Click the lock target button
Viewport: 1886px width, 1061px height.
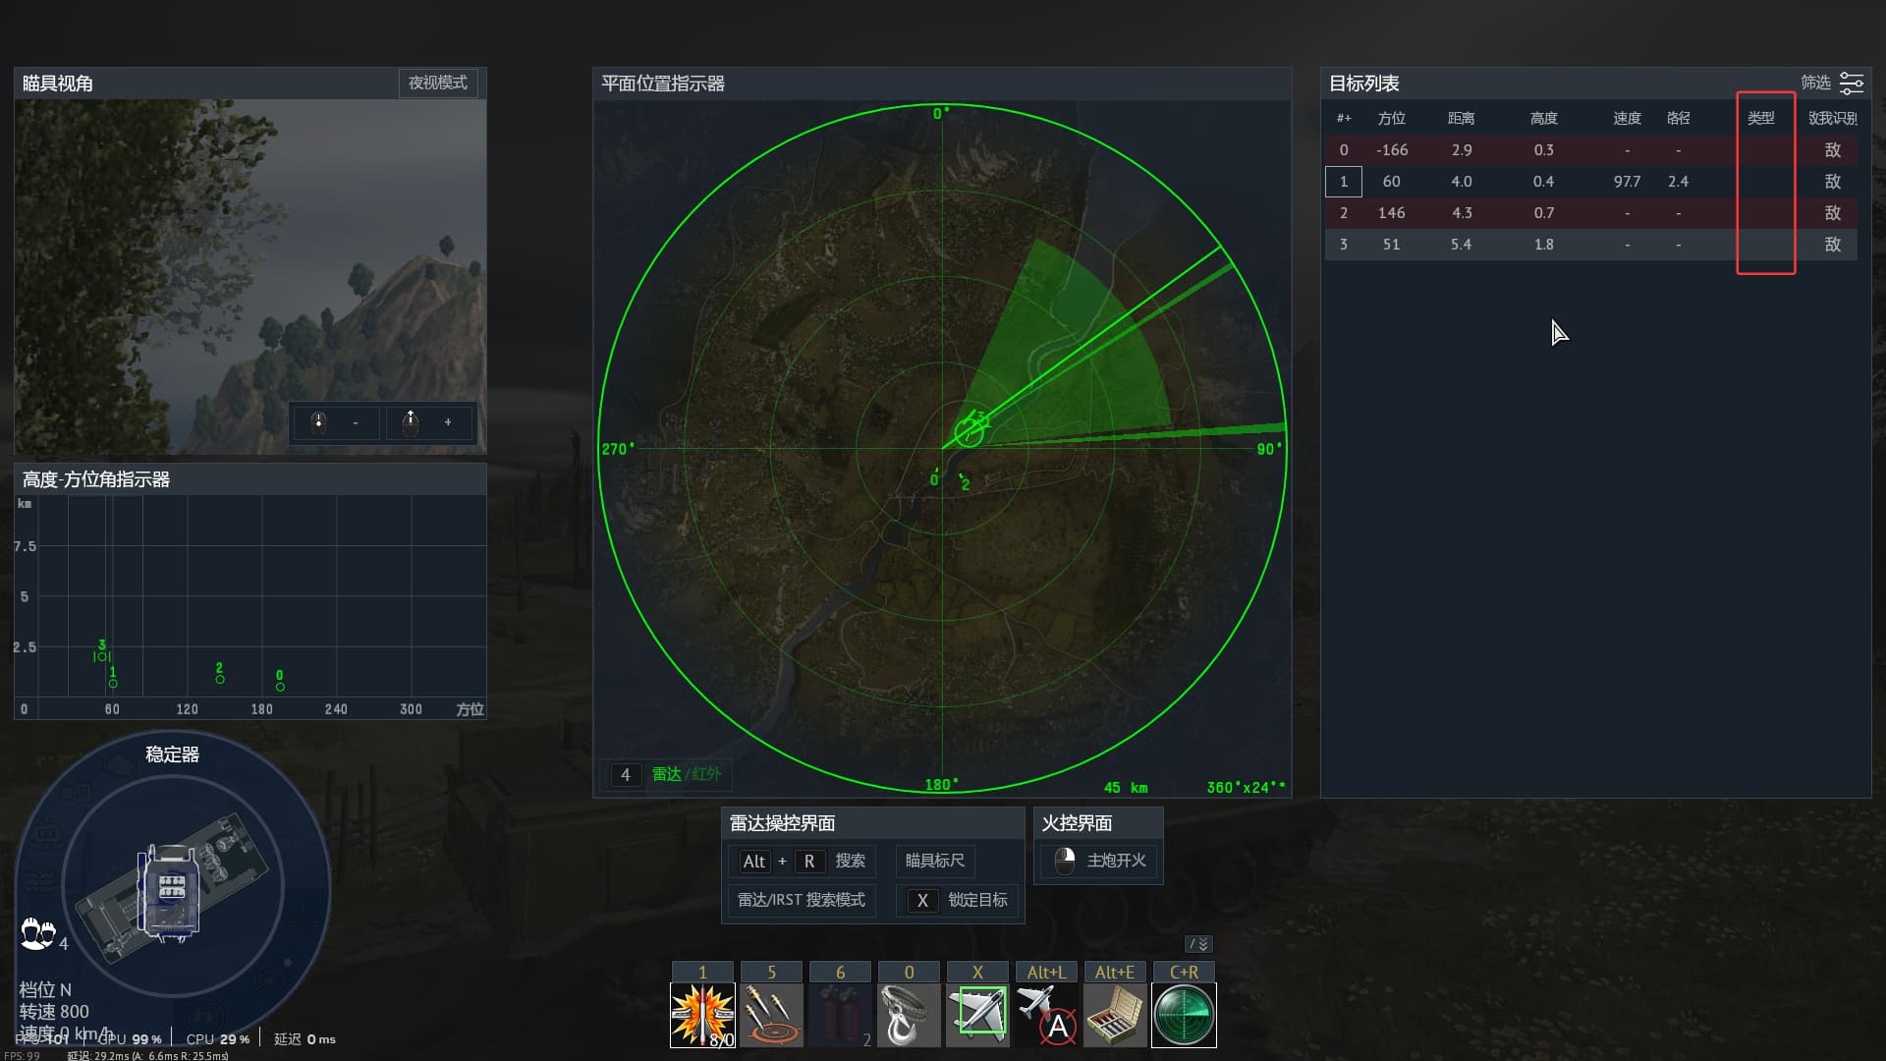(958, 900)
